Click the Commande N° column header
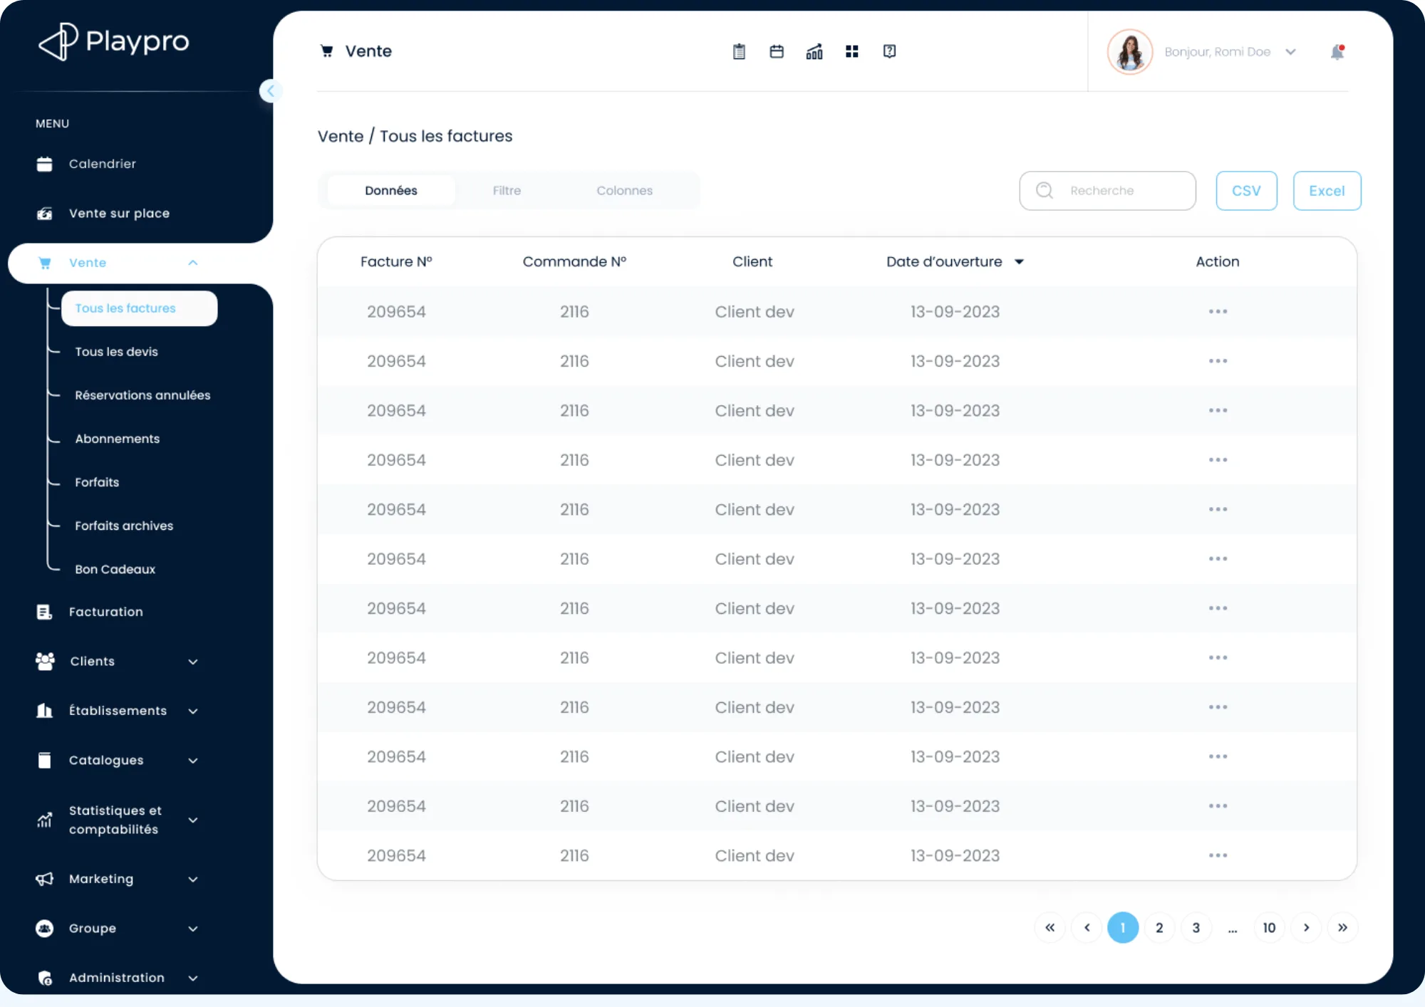1425x1007 pixels. tap(574, 262)
